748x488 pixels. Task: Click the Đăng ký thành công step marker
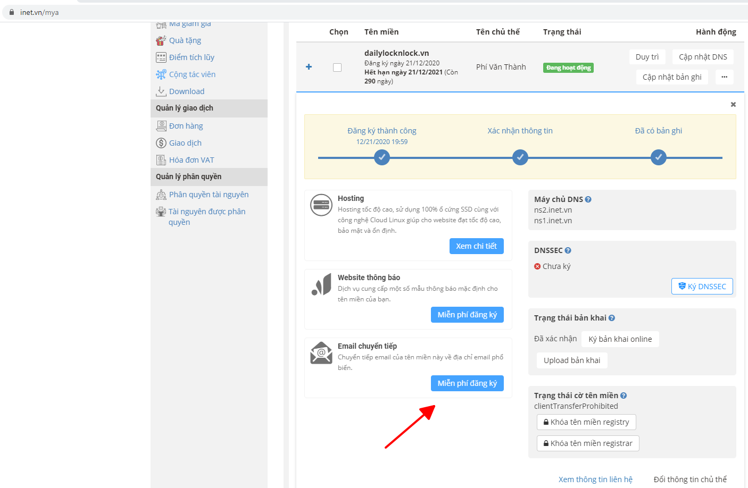point(382,157)
